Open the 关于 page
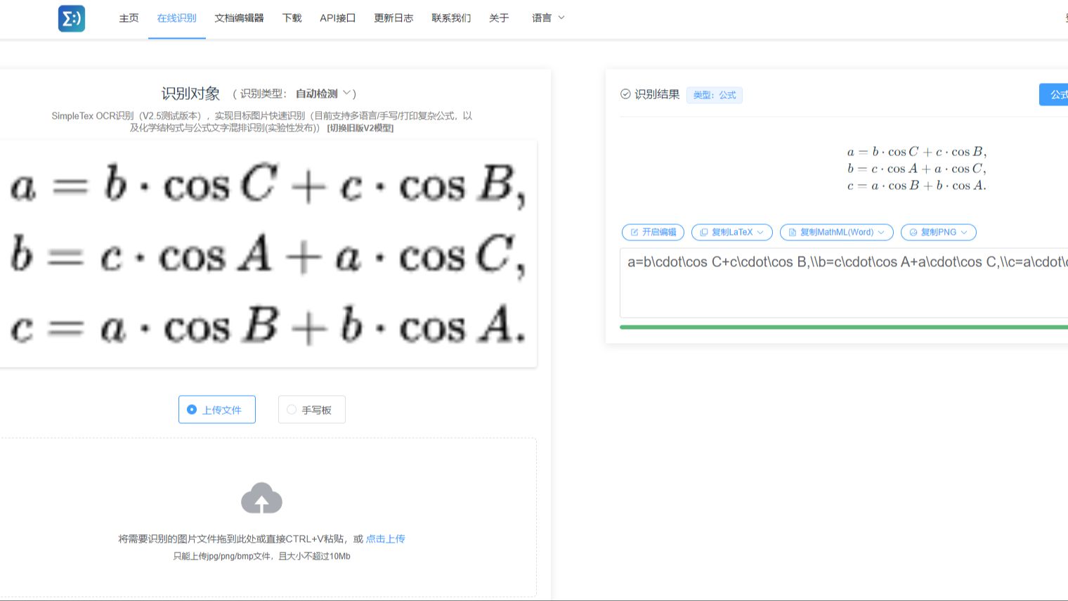The image size is (1068, 601). (499, 18)
